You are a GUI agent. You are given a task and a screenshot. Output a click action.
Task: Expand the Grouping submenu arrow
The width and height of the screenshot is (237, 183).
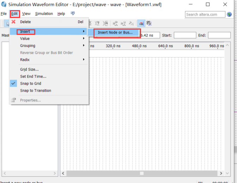(84, 45)
